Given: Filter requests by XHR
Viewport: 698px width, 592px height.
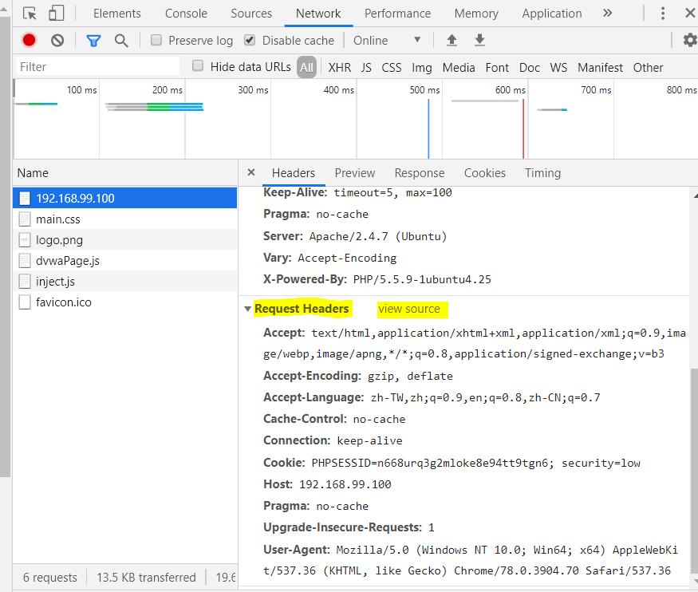Looking at the screenshot, I should (x=340, y=68).
